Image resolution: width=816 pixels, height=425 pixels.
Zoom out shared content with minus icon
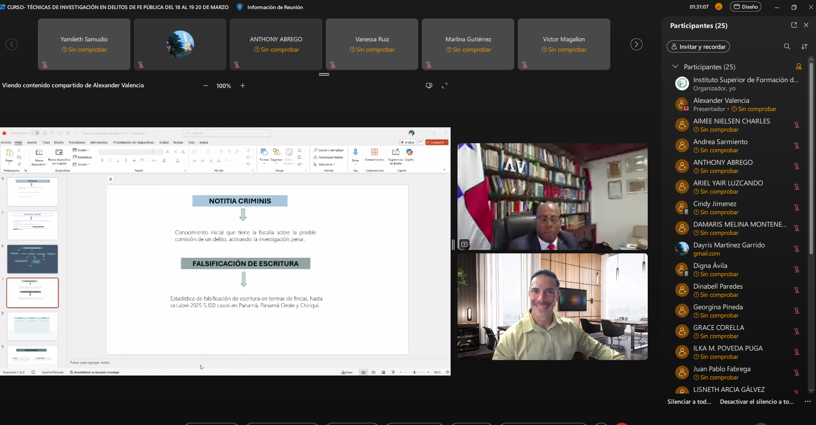pyautogui.click(x=206, y=86)
